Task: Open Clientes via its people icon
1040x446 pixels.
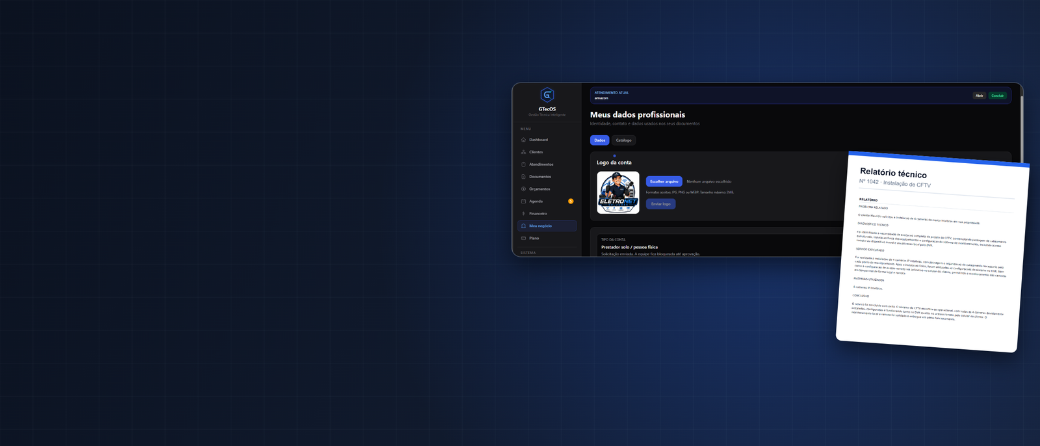Action: (524, 152)
